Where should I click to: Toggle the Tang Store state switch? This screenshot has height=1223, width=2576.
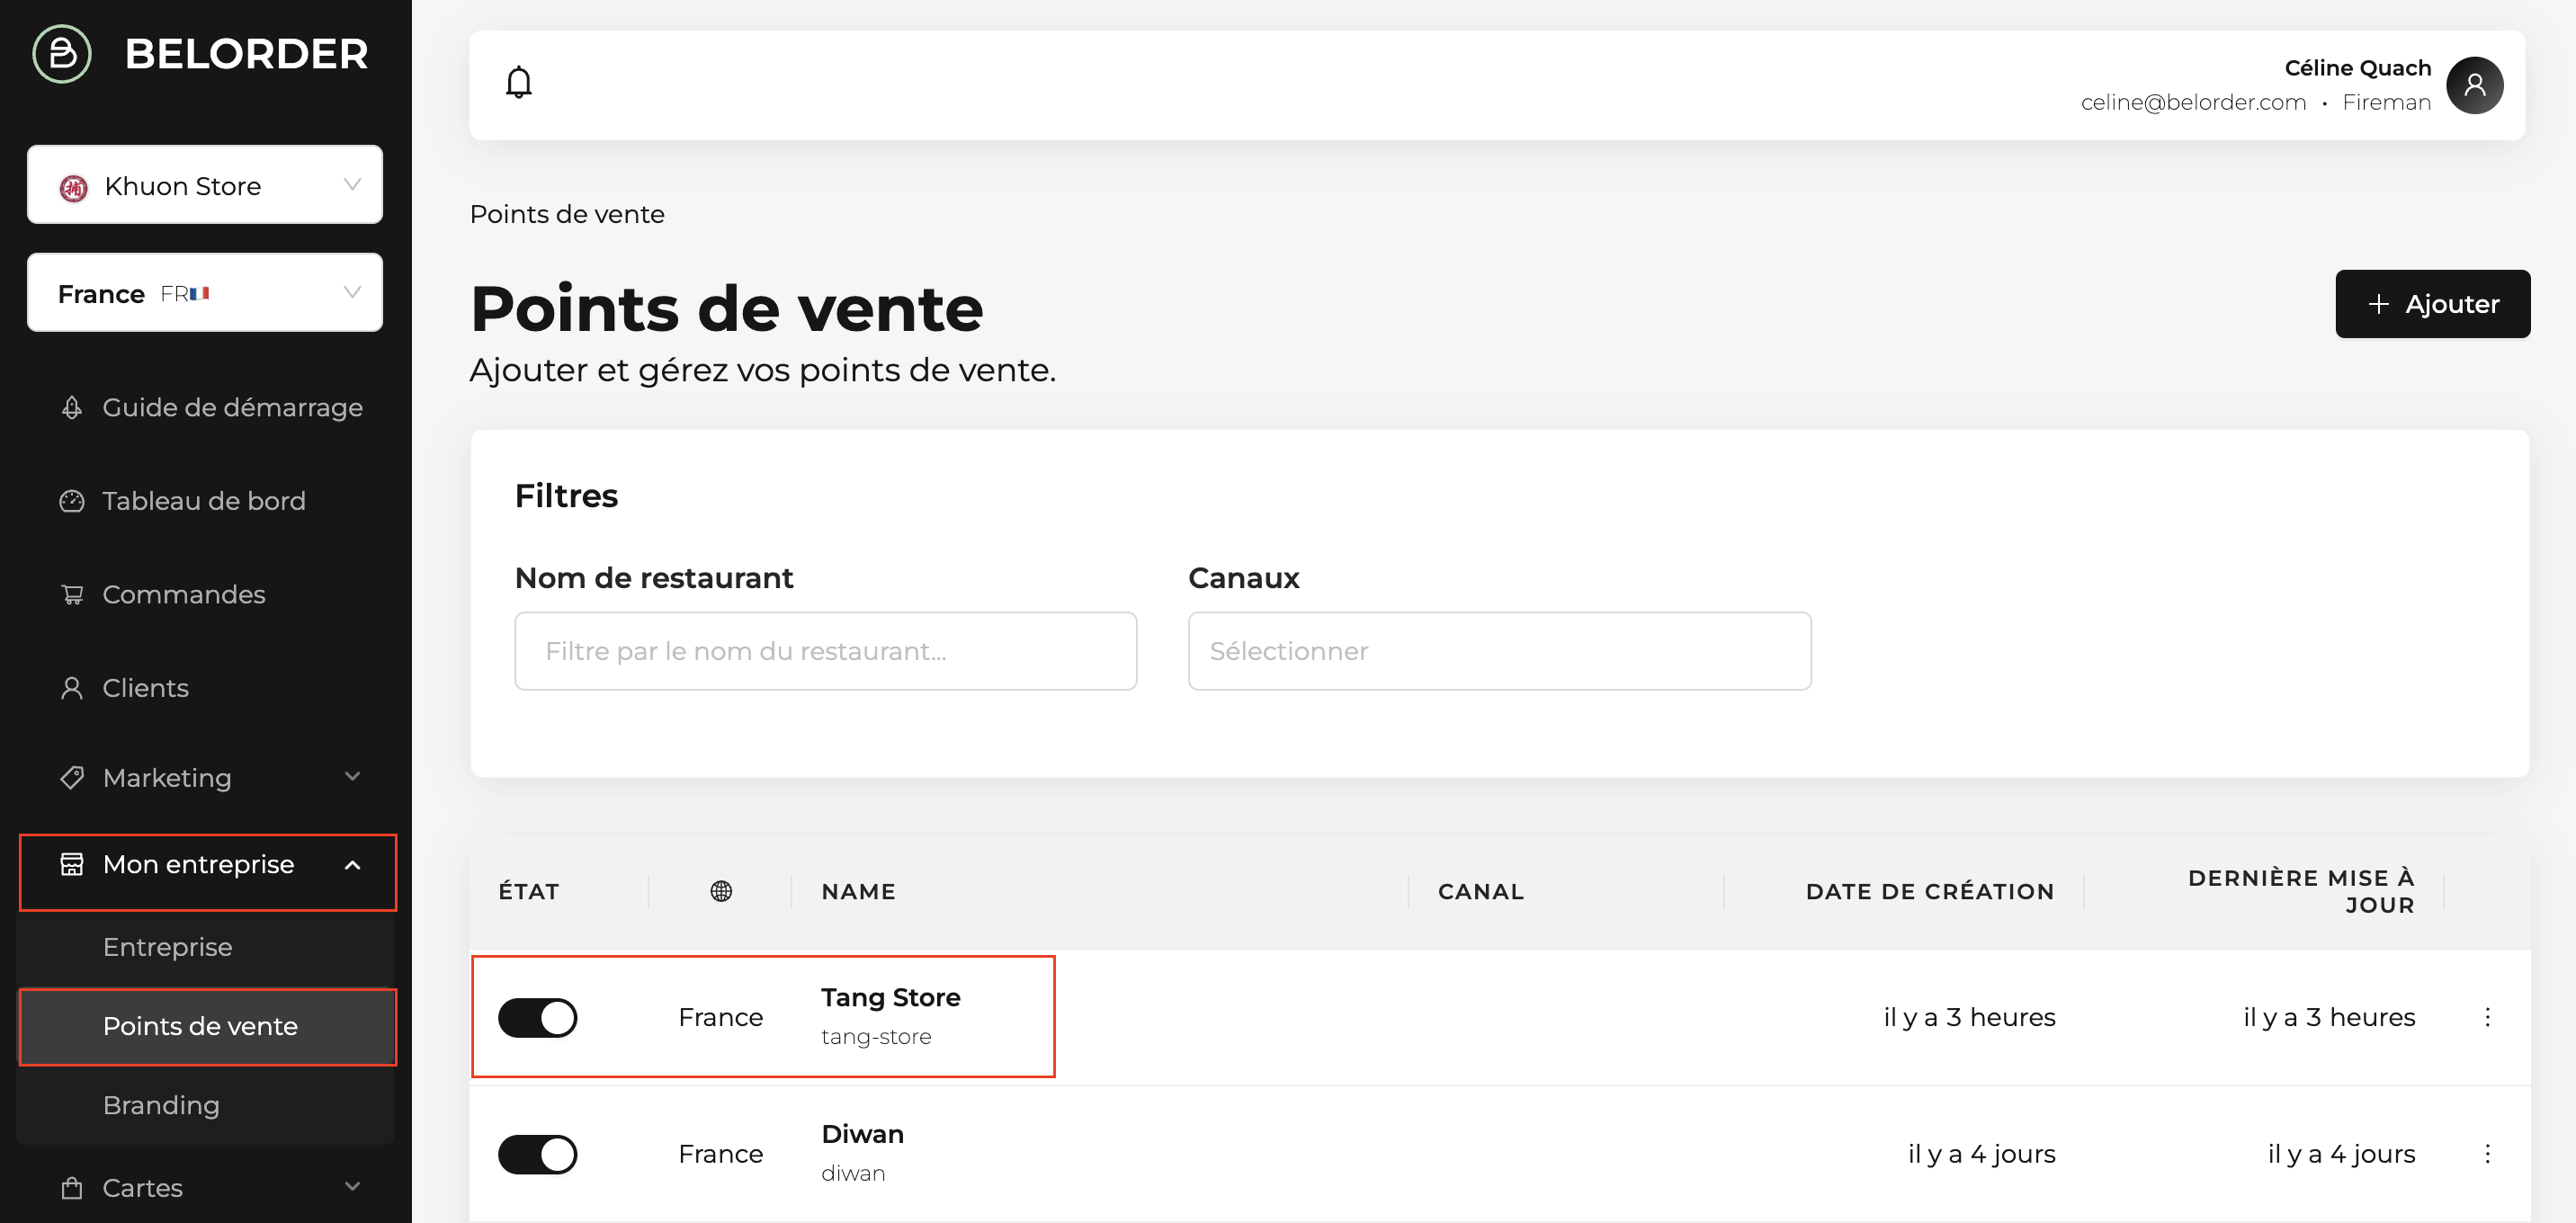click(538, 1018)
